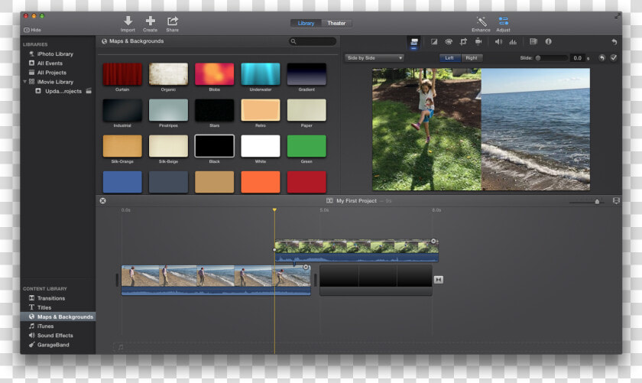Select the Green solid background
Viewport: 642px width, 383px height.
coord(306,146)
